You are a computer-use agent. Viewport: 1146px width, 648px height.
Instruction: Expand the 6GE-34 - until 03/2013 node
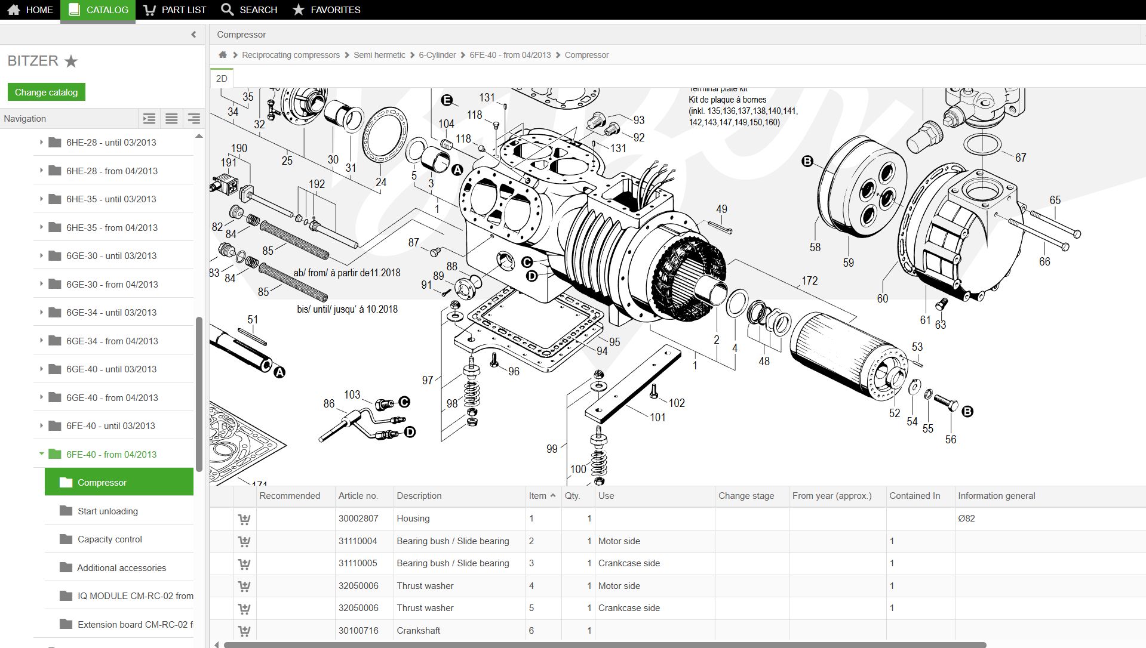click(41, 312)
